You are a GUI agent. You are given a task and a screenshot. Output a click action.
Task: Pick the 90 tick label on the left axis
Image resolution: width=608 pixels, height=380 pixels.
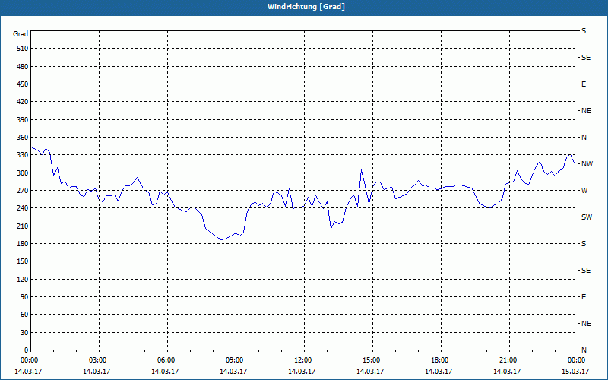point(24,297)
